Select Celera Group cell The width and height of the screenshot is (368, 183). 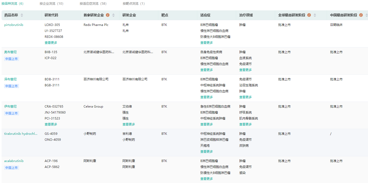[x=93, y=107]
